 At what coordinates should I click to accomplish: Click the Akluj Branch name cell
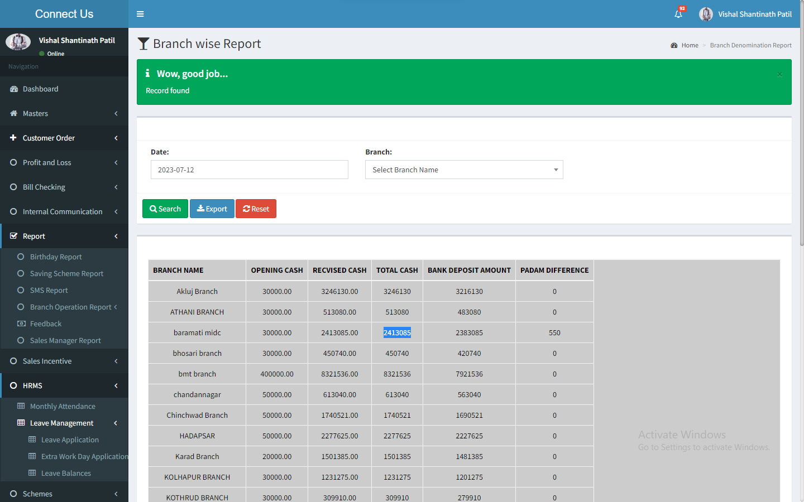pos(197,291)
